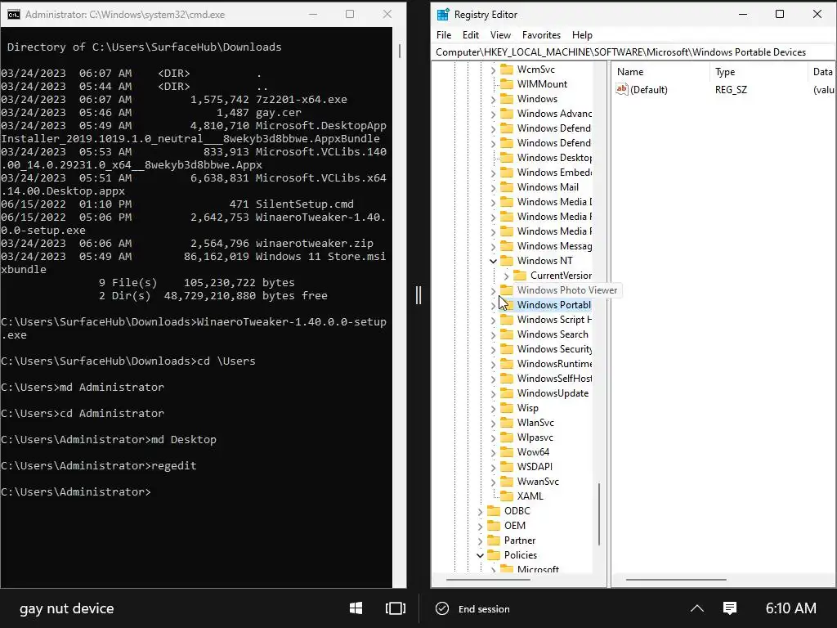Select Windows Photo Viewer key
This screenshot has height=628, width=837.
(x=567, y=290)
